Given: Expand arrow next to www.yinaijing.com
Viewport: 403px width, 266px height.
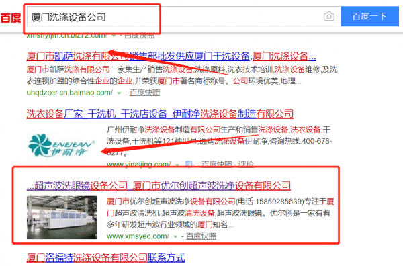Looking at the screenshot, I should 177,165.
